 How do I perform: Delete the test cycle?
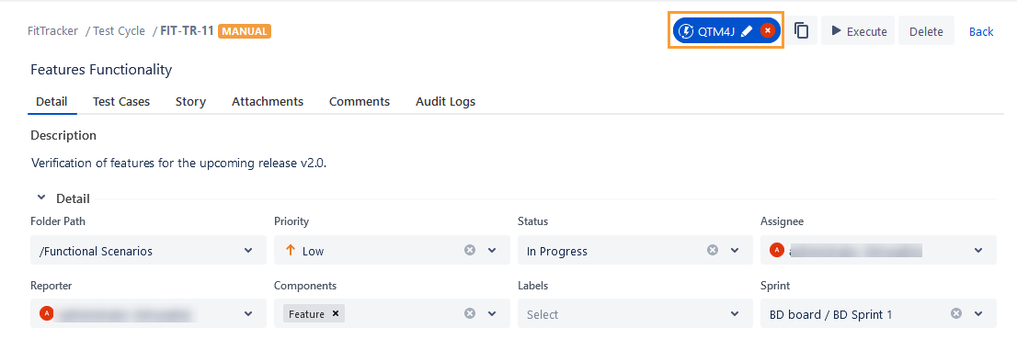click(926, 31)
